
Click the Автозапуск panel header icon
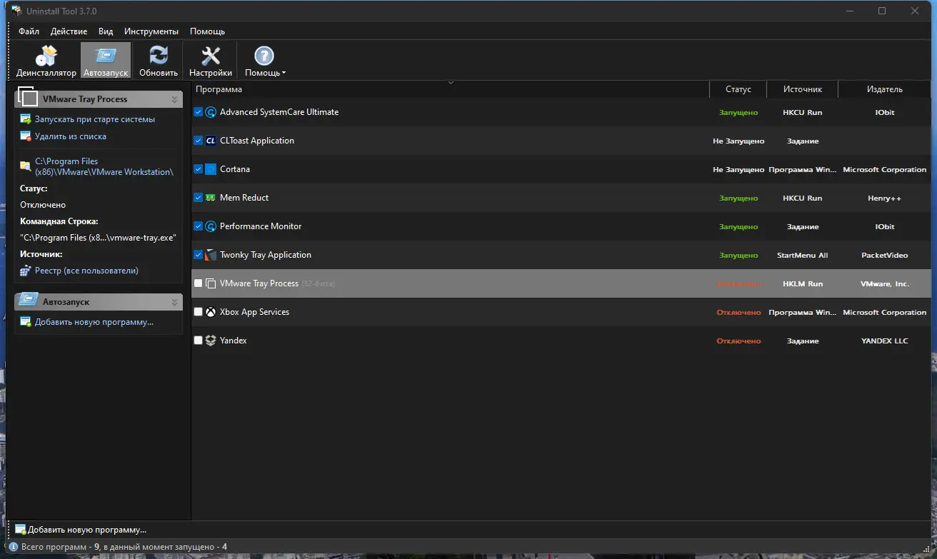pyautogui.click(x=28, y=301)
